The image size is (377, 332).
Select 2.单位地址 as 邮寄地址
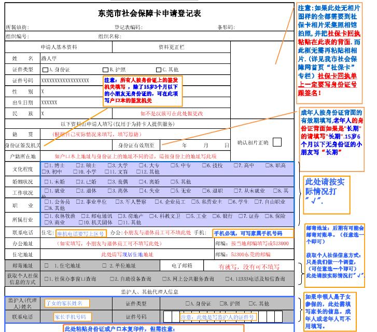[x=104, y=265]
